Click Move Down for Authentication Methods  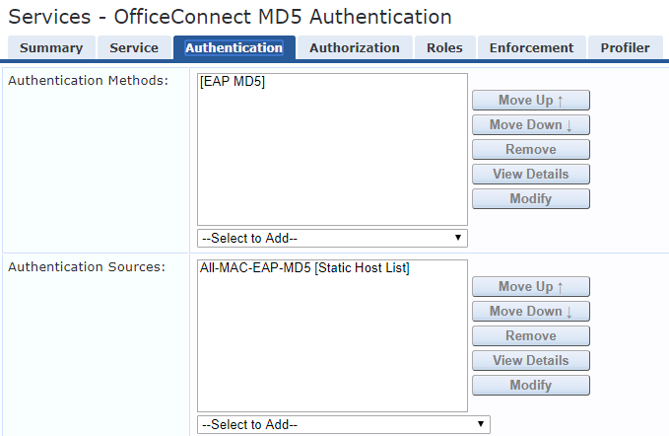531,124
